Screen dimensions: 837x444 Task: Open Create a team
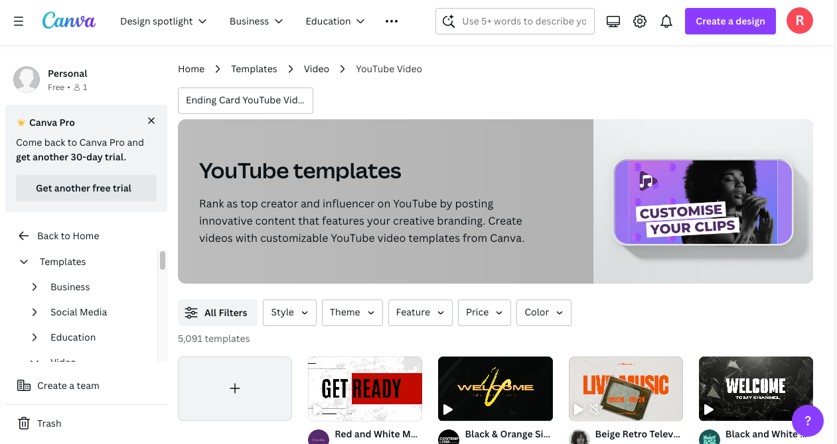[68, 386]
